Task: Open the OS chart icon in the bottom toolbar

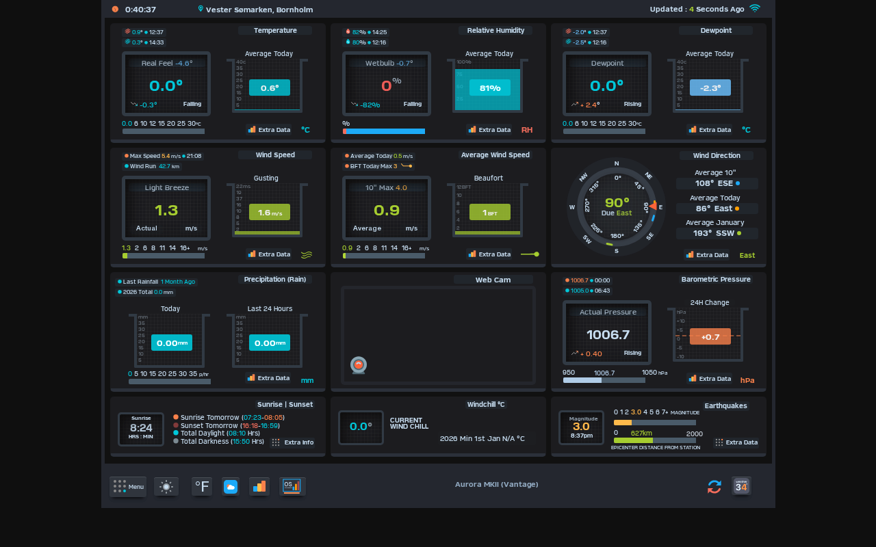Action: tap(292, 486)
